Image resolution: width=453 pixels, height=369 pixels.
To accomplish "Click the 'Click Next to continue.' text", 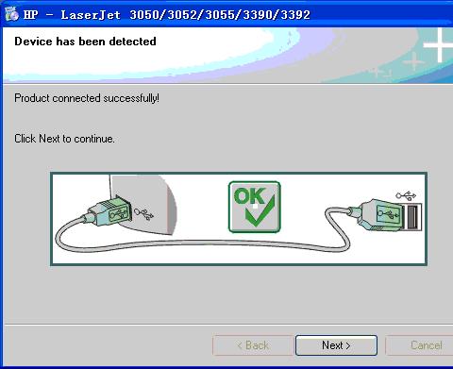I will (x=64, y=139).
